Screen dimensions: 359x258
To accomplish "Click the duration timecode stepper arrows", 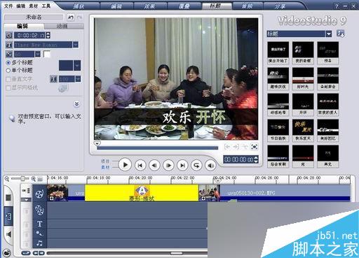I will (x=48, y=35).
